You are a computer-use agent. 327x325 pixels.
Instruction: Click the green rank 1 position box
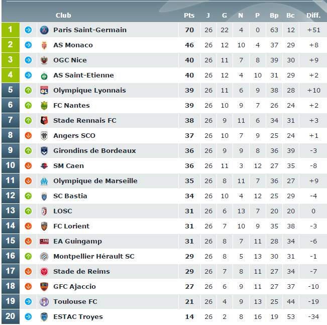click(x=11, y=30)
